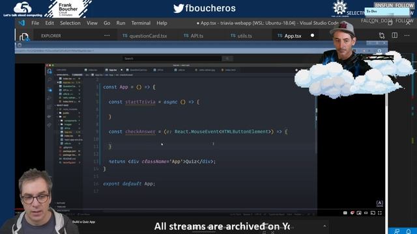
Task: Click the YouTube search magnifier button
Action: [x=227, y=58]
